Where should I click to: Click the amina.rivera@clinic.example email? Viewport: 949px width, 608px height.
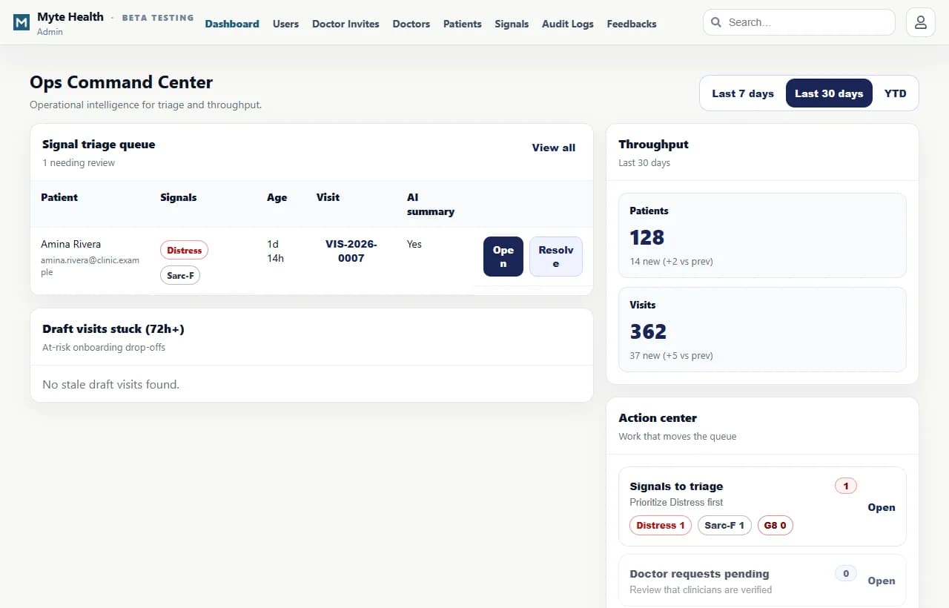[x=90, y=266]
